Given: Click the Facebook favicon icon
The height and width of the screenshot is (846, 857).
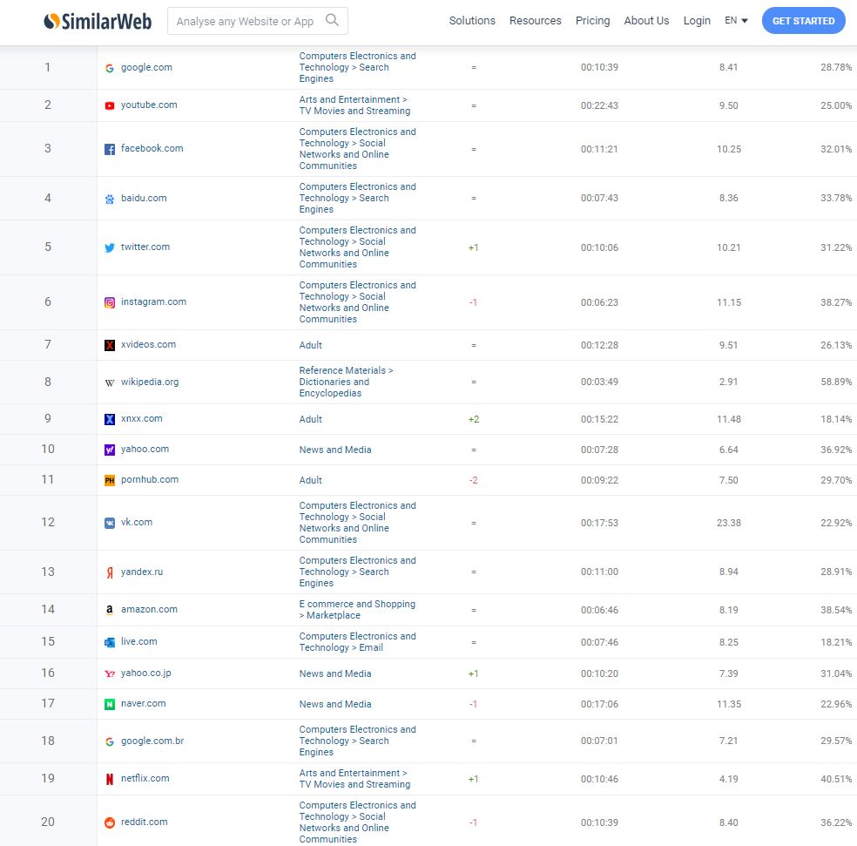Looking at the screenshot, I should point(110,149).
